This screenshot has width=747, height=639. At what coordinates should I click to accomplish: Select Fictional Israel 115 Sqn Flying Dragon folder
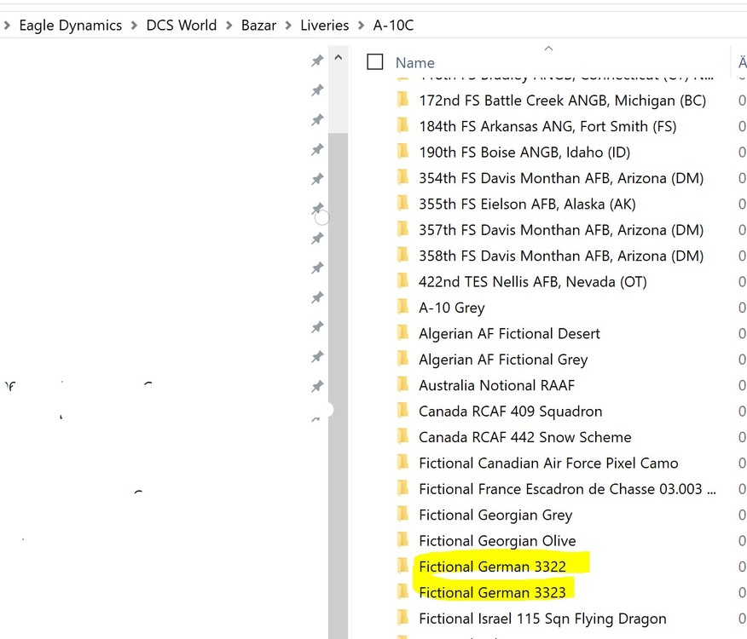click(x=542, y=619)
